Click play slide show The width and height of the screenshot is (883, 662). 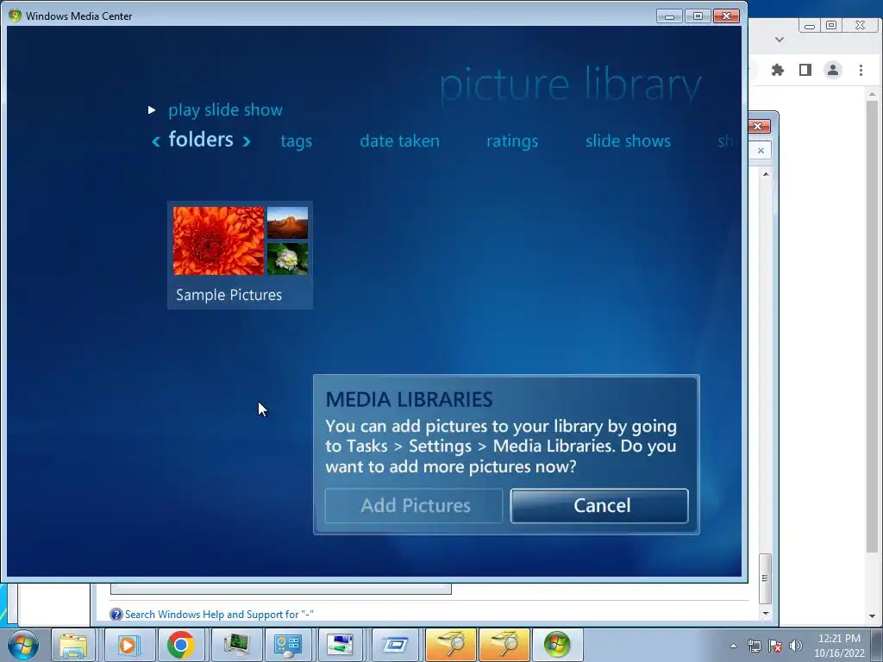(x=225, y=109)
